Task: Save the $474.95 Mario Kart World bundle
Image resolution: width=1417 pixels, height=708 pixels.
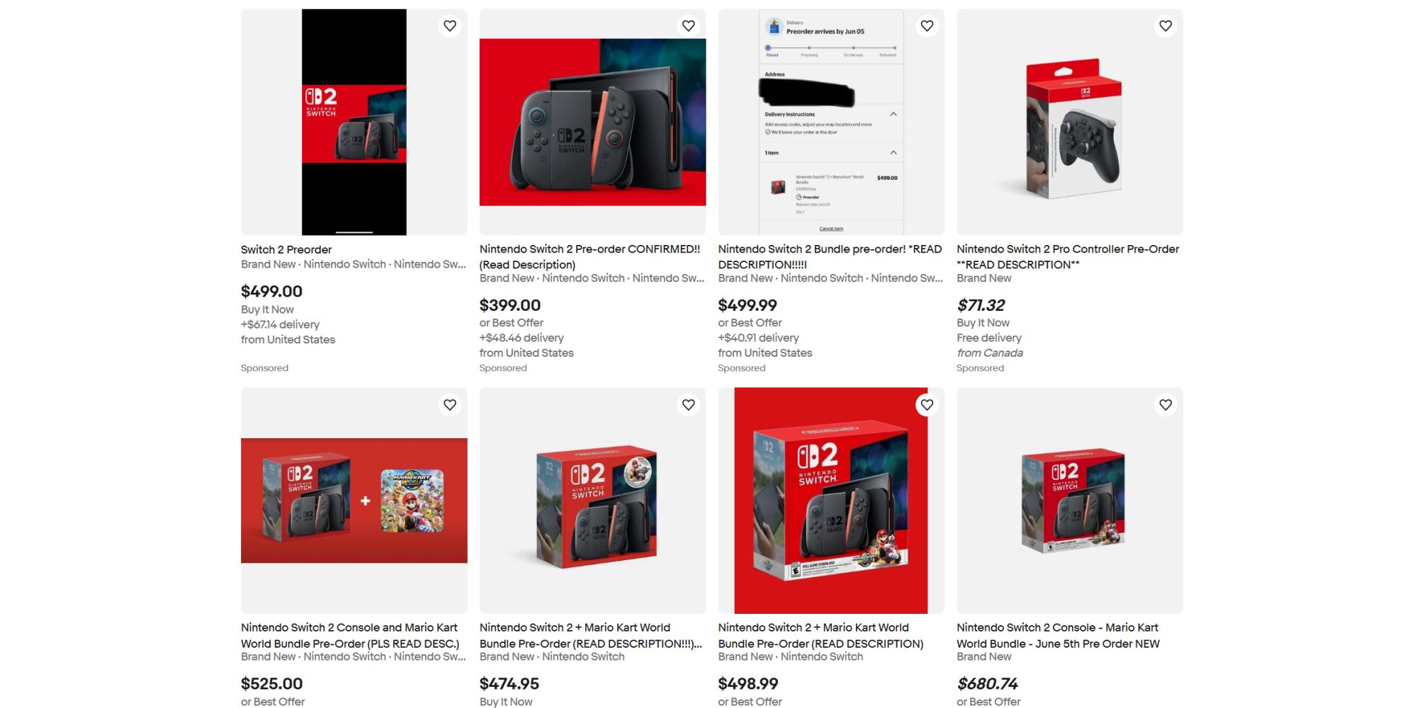Action: click(x=689, y=405)
